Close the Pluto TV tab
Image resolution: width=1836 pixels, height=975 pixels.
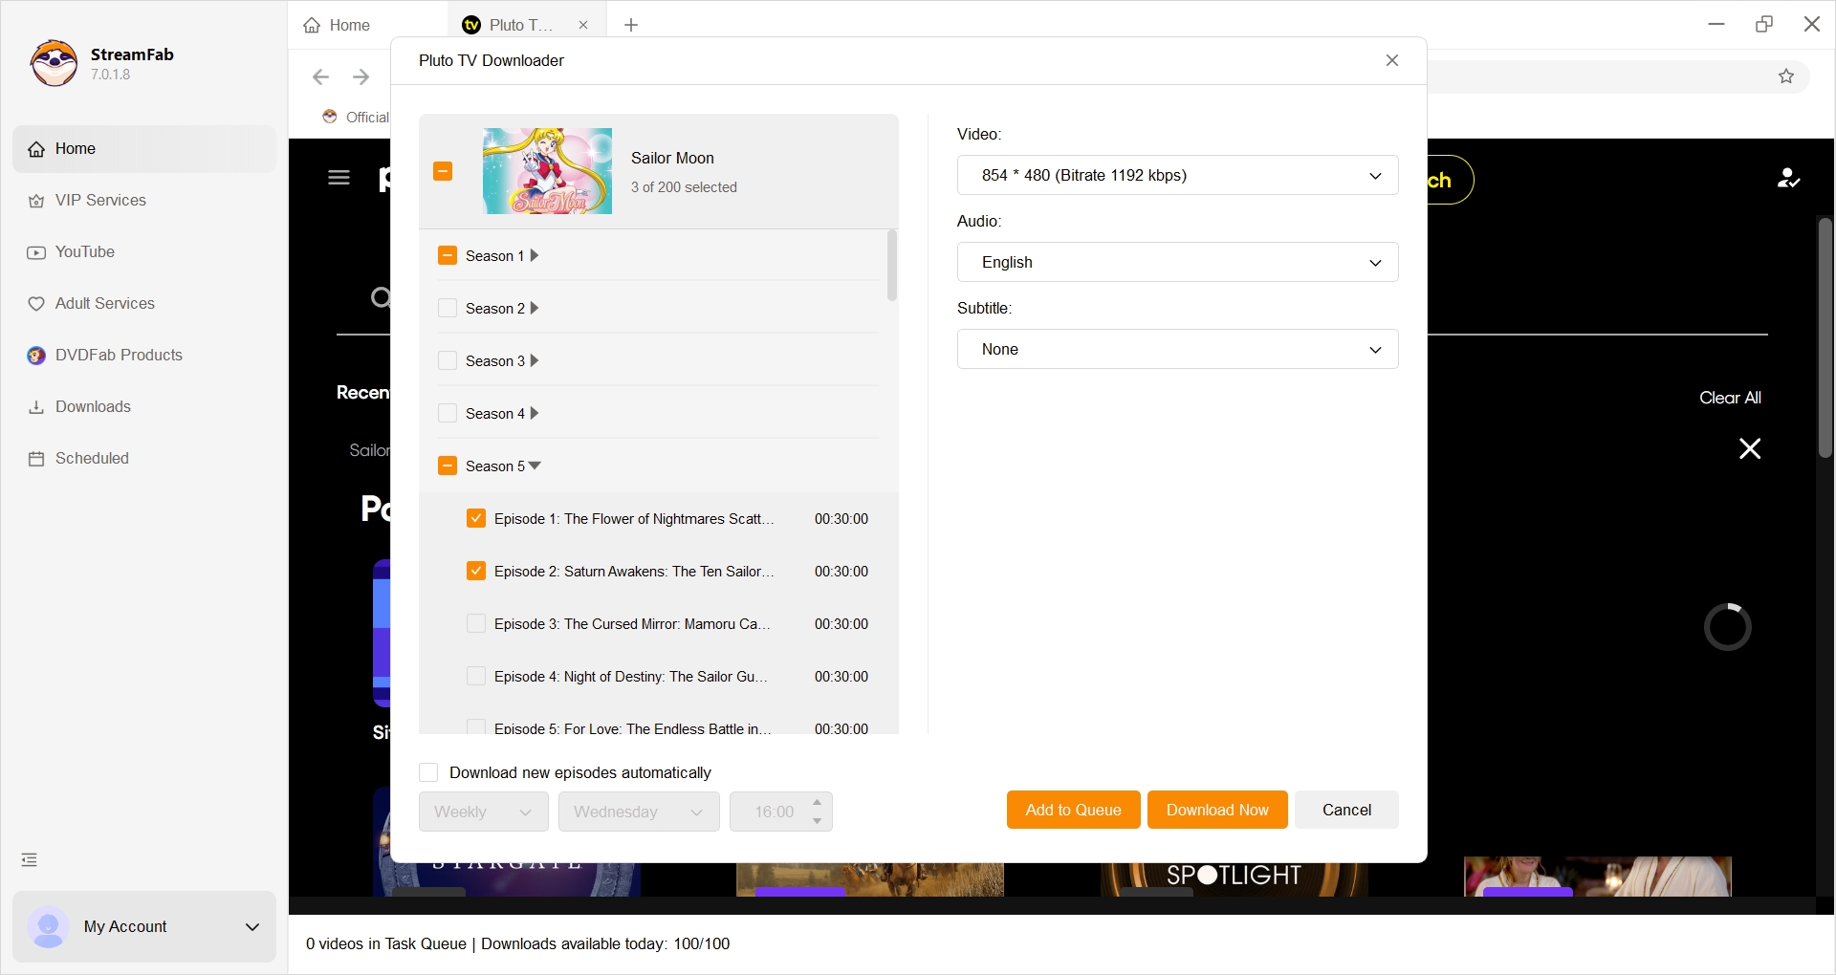(x=583, y=25)
